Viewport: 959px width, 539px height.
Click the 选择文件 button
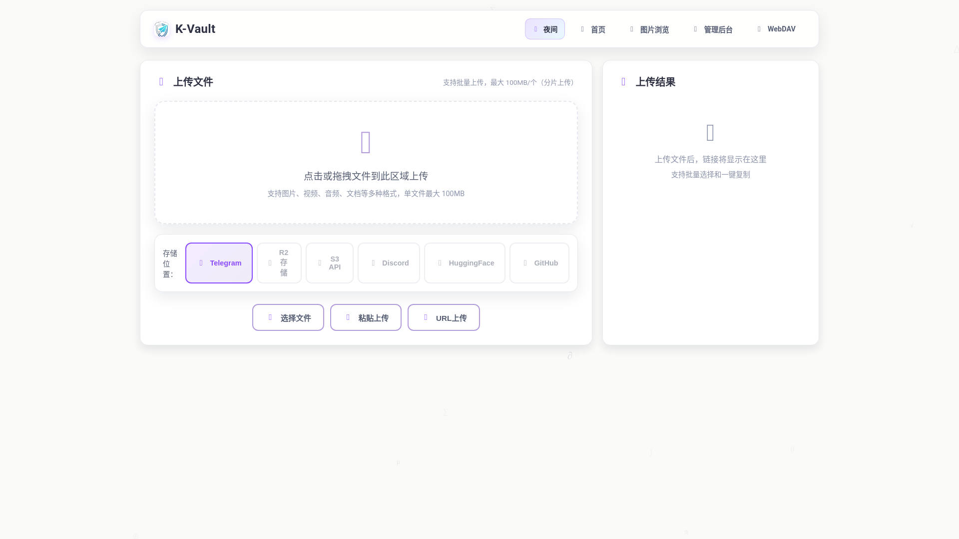288,317
